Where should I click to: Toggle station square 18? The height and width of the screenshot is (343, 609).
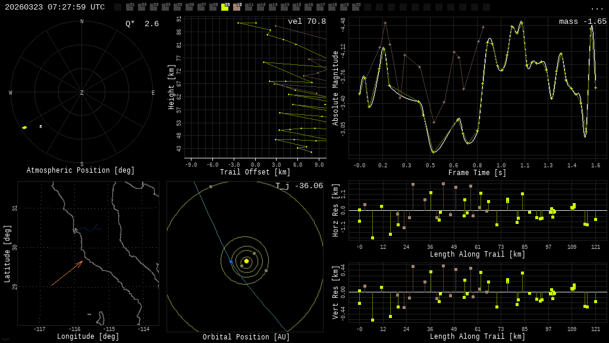(332, 7)
